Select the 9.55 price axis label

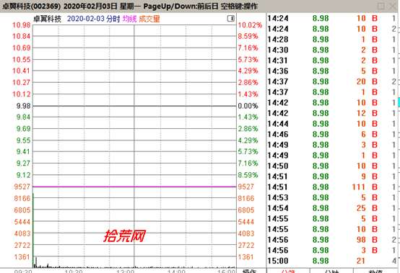(x=24, y=140)
